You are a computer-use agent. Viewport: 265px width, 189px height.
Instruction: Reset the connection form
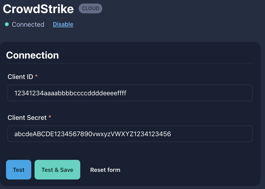(105, 170)
